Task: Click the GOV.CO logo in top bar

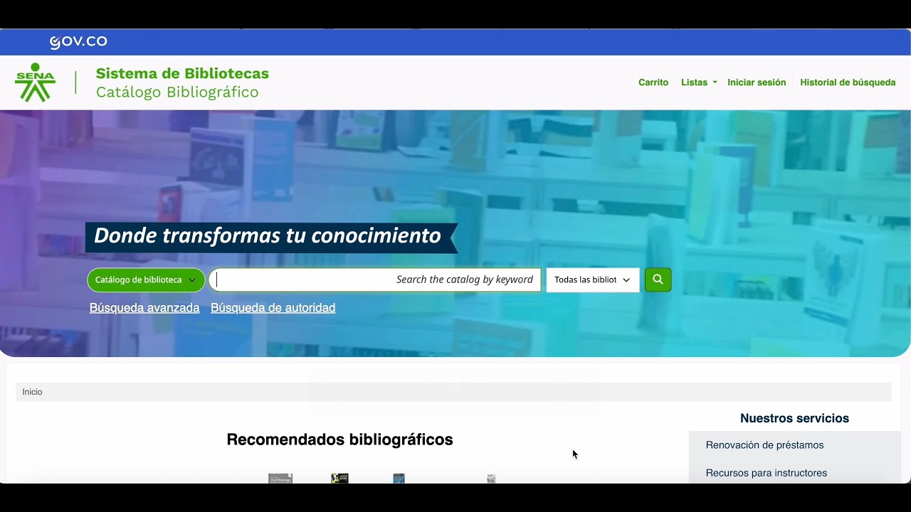Action: click(78, 42)
